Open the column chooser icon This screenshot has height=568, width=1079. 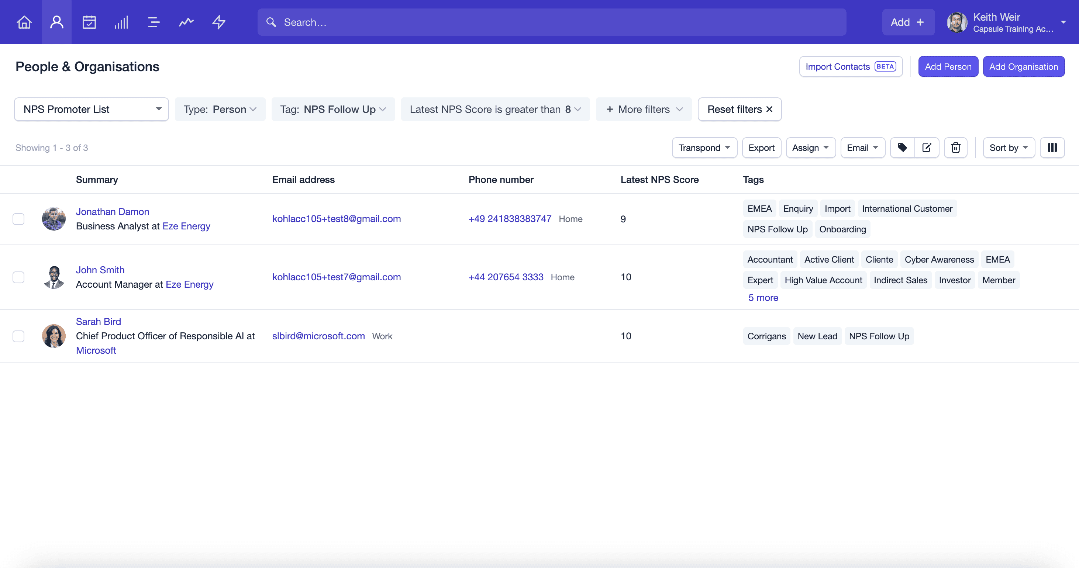tap(1052, 148)
